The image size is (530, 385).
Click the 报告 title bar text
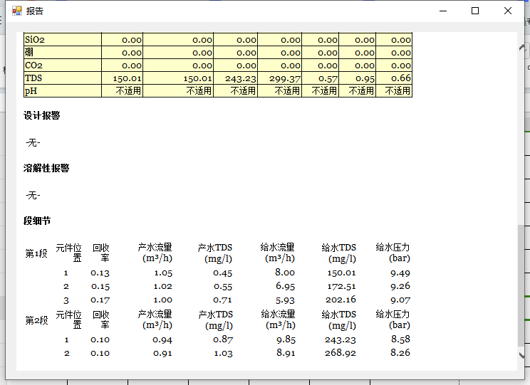35,11
